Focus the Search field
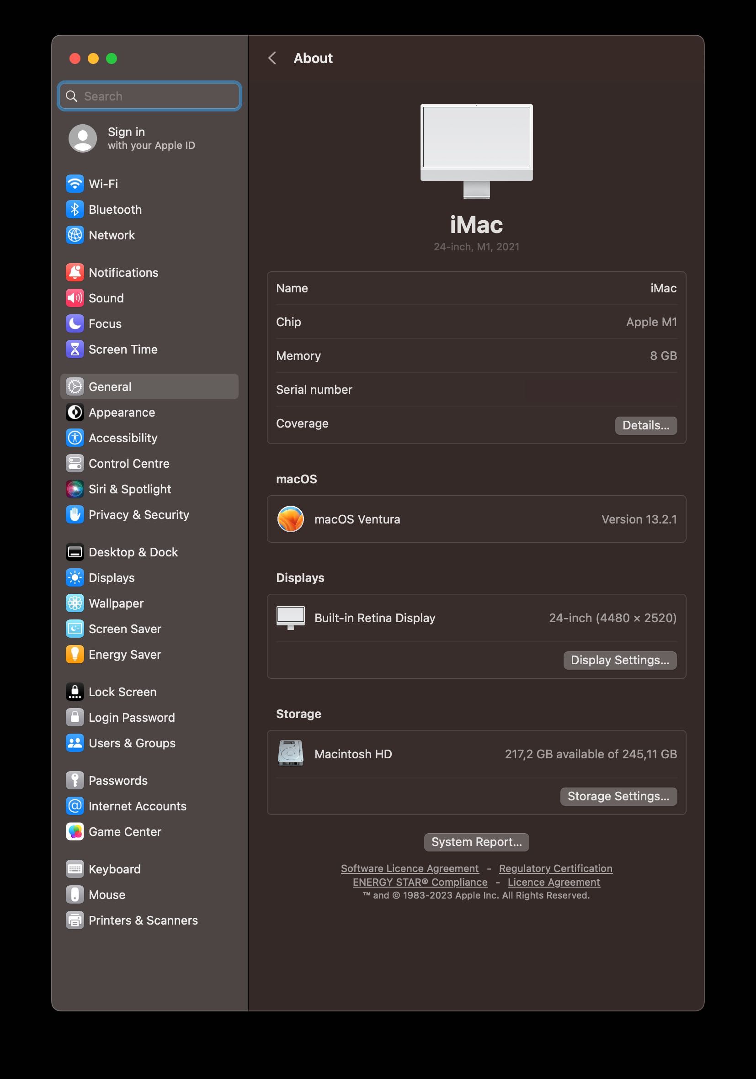The width and height of the screenshot is (756, 1079). [149, 96]
